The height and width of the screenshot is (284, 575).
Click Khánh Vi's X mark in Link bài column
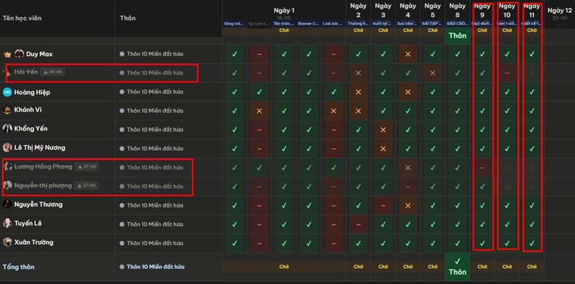click(x=333, y=111)
